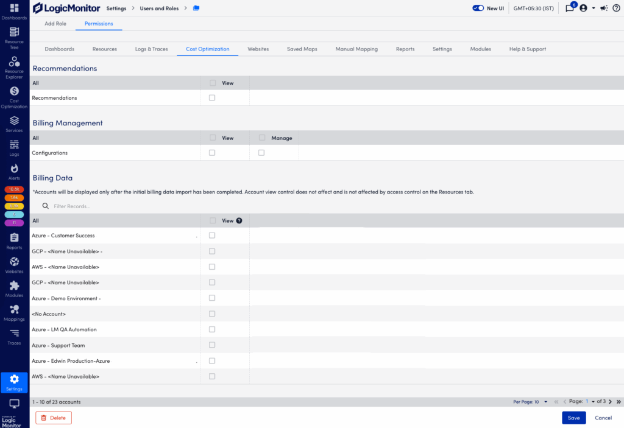The height and width of the screenshot is (428, 624).
Task: Select the Add Role tab
Action: pos(55,23)
